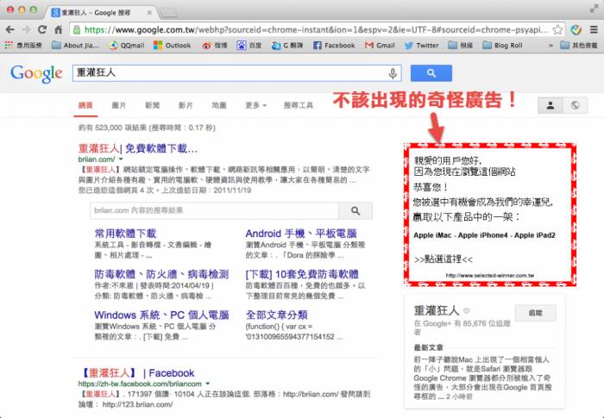Open the 微博 bookmark

[215, 46]
